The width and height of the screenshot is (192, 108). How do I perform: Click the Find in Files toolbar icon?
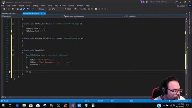pos(75,9)
